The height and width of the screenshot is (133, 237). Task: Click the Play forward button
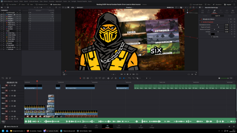[130, 74]
